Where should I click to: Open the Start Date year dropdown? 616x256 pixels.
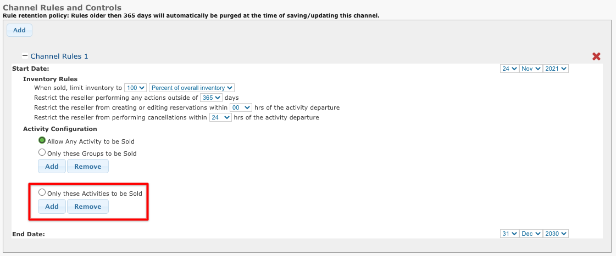[x=556, y=69]
